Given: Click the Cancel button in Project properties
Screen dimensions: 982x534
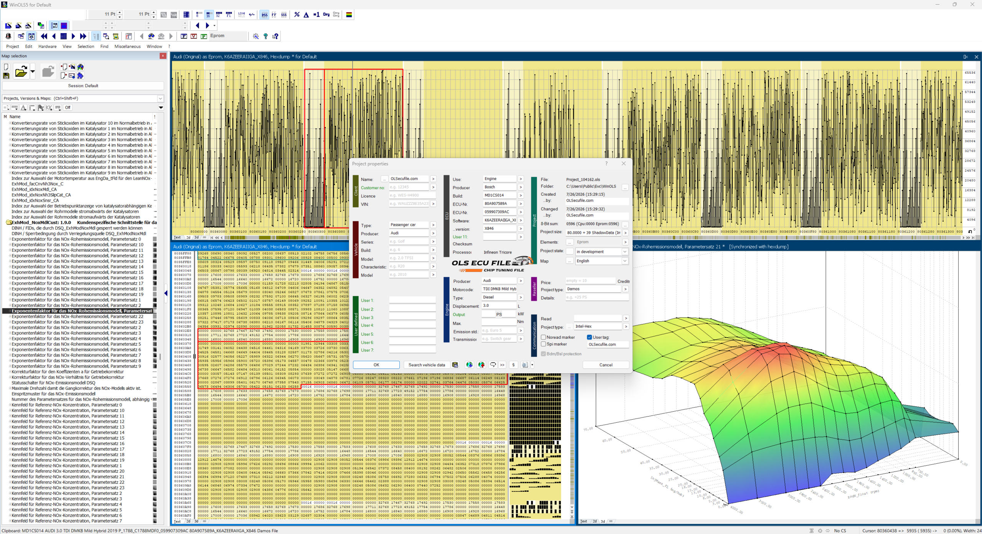Looking at the screenshot, I should [606, 365].
